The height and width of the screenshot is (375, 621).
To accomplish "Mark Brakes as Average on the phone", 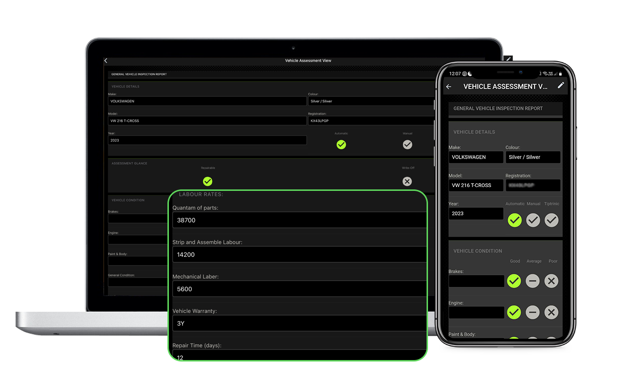I will coord(533,281).
